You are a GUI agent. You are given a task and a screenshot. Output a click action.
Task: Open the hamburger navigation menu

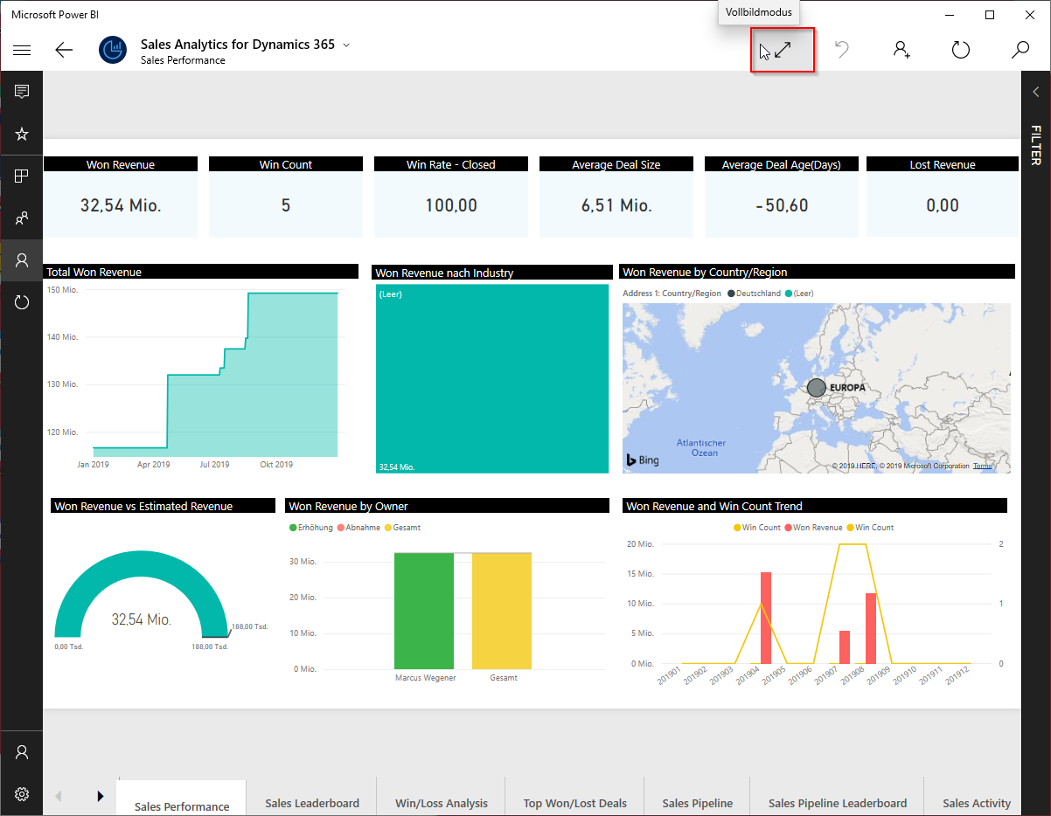pyautogui.click(x=22, y=50)
